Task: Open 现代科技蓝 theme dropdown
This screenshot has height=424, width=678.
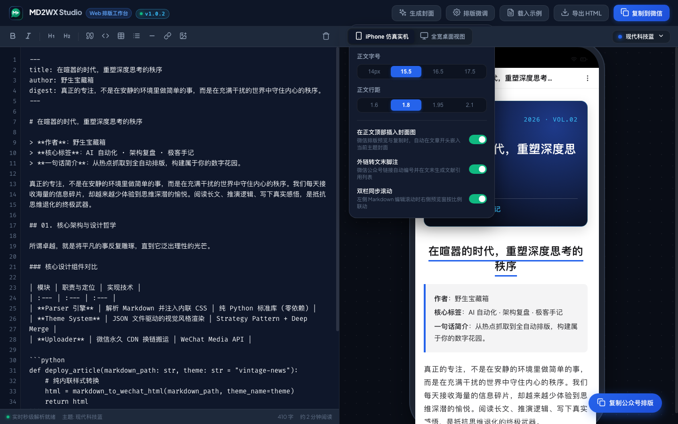Action: tap(641, 36)
